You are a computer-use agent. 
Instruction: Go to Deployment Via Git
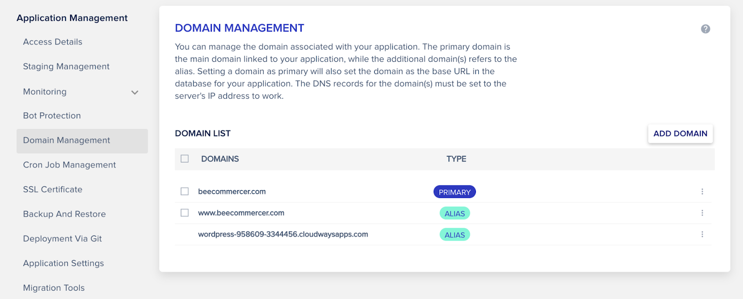(x=63, y=239)
